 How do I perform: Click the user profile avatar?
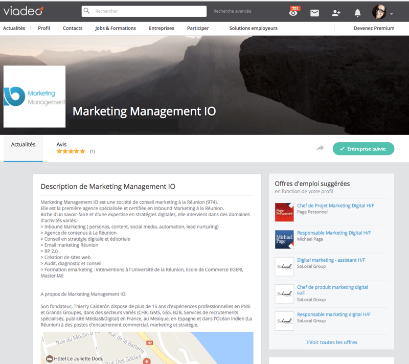(379, 12)
